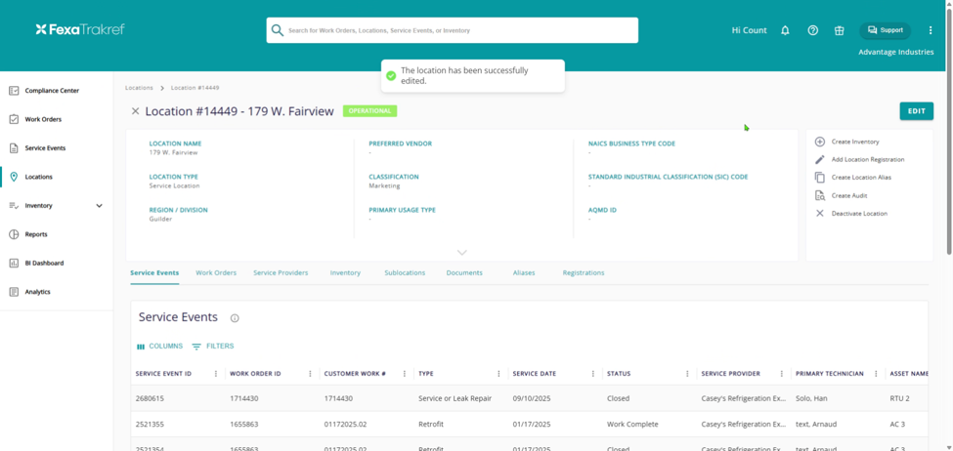Open Status column menu dots

[687, 374]
